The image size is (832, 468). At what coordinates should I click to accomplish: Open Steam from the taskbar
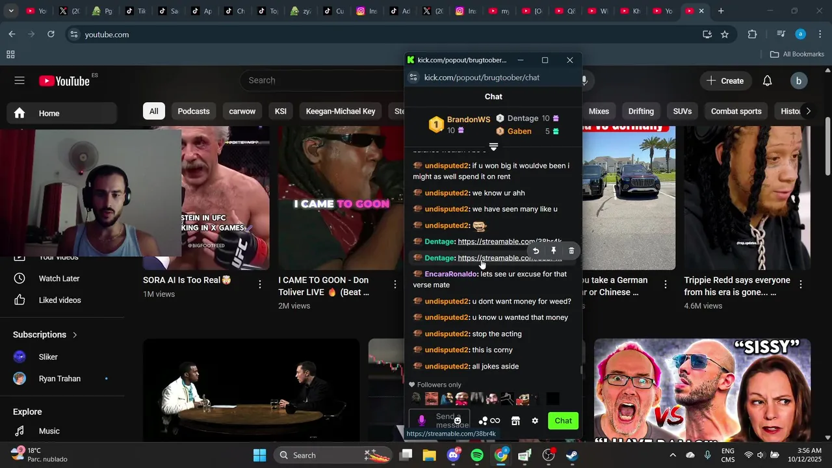(x=572, y=455)
